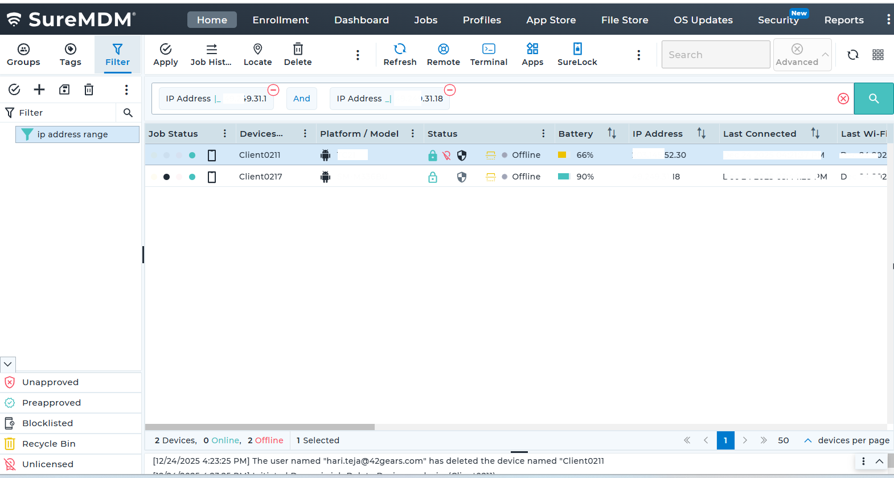894x478 pixels.
Task: Open the Recycle Bin list
Action: 48,444
